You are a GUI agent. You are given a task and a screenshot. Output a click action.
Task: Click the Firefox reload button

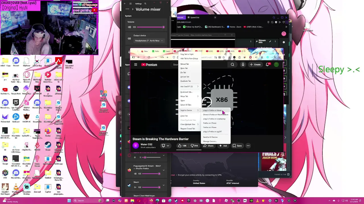(x=149, y=57)
